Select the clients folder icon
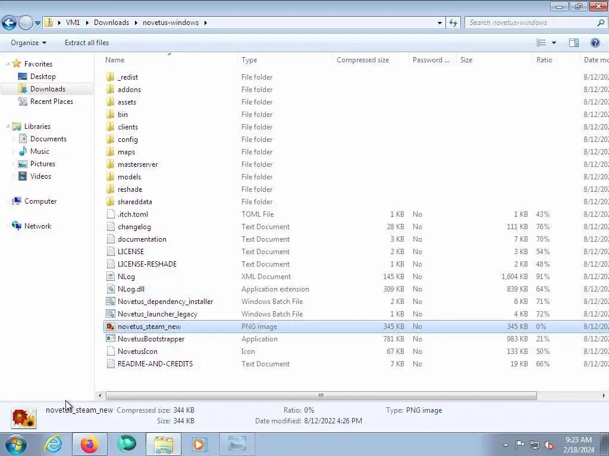 111,127
